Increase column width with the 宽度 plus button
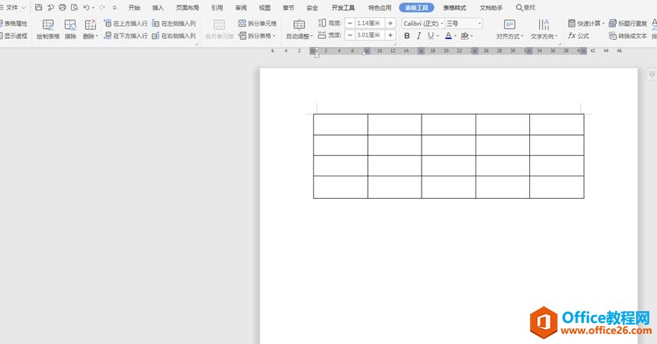 coord(390,35)
